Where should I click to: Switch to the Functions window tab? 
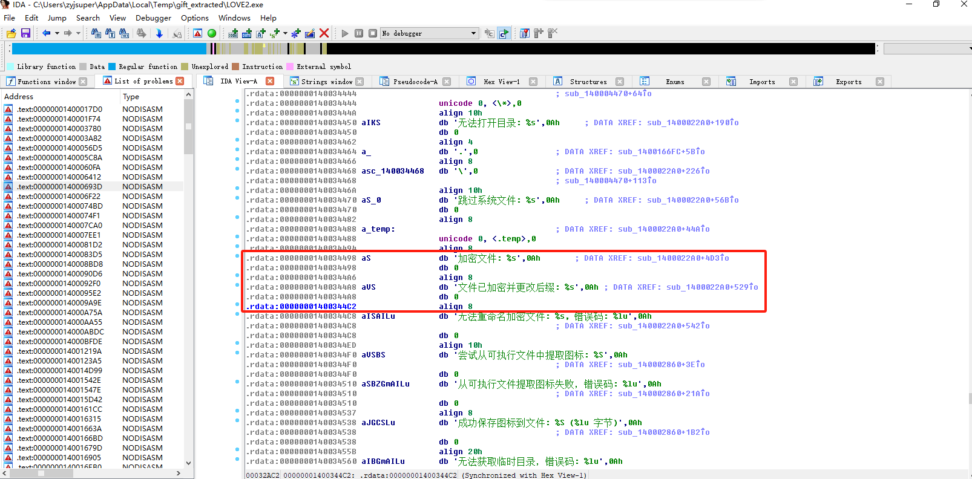tap(47, 82)
